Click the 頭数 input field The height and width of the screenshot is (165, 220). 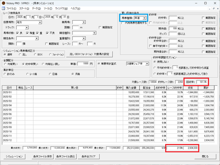pyautogui.click(x=19, y=44)
